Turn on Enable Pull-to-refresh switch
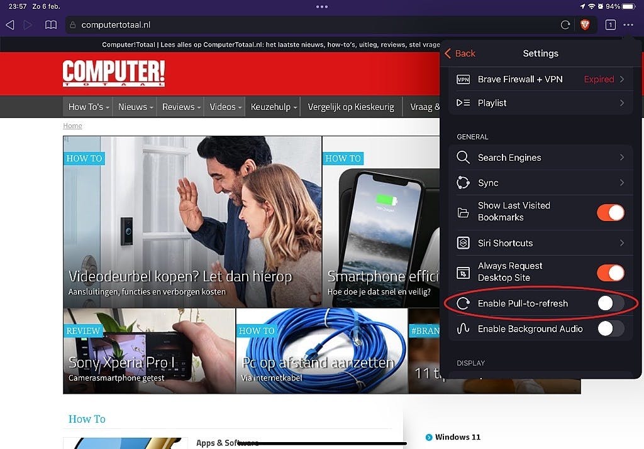Viewport: 644px width, 449px height. click(x=610, y=303)
